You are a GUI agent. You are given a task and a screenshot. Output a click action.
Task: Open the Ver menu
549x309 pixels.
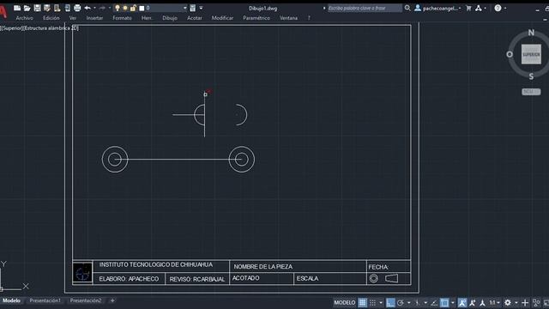click(x=72, y=18)
